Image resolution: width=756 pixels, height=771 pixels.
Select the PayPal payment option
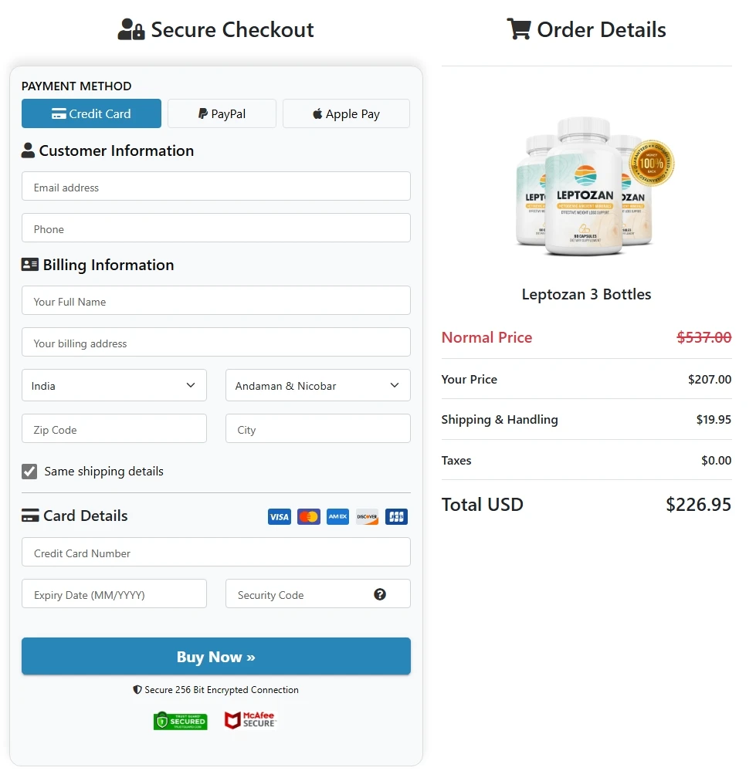click(222, 113)
